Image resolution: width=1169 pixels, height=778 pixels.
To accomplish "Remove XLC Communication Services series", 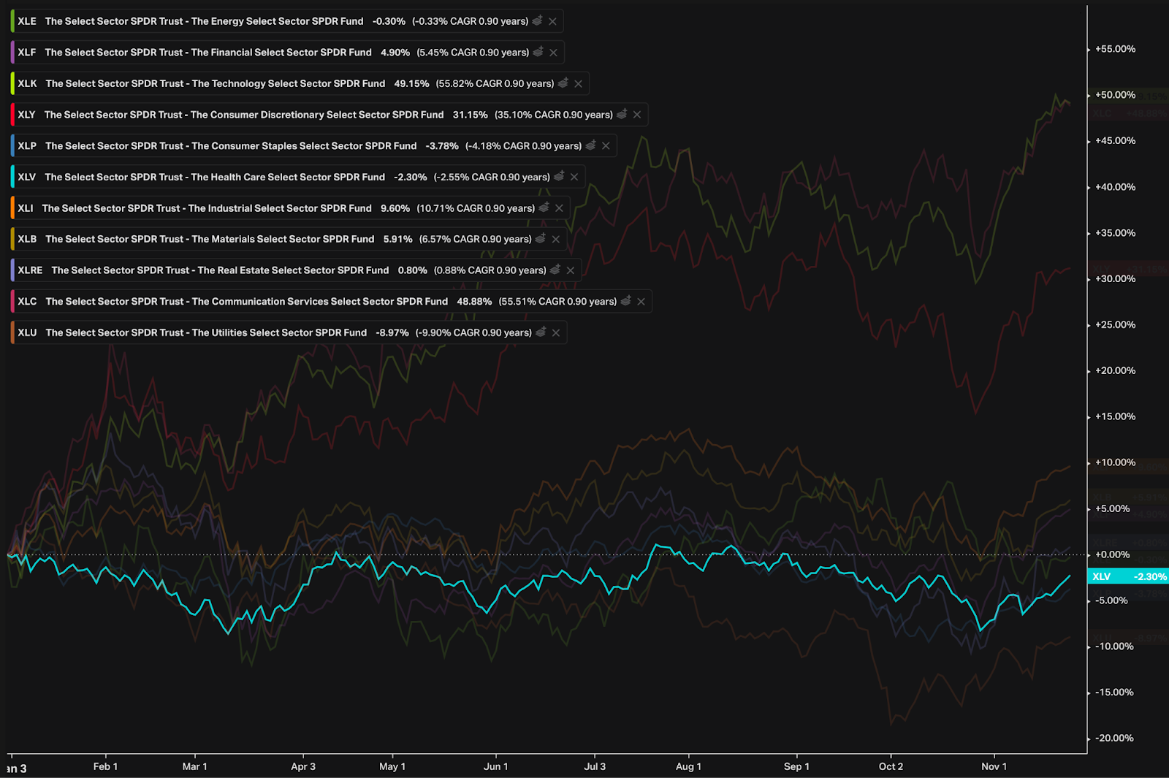I will (641, 302).
